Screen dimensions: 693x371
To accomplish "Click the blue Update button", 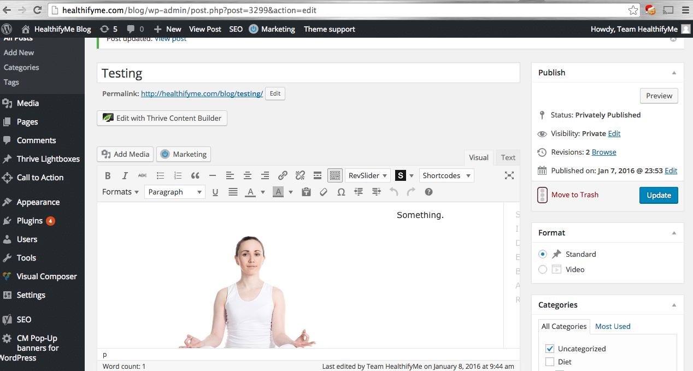I will 659,195.
